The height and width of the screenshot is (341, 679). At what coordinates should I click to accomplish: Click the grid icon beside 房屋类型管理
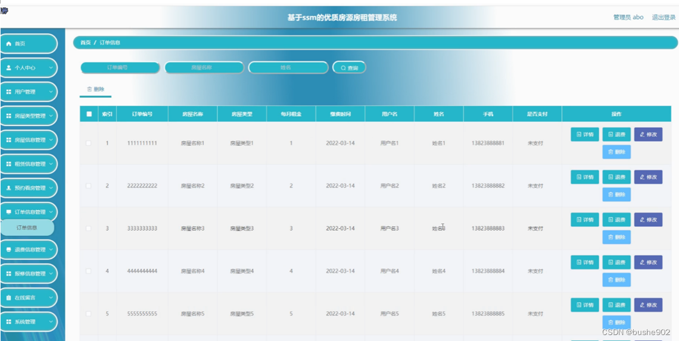click(9, 116)
